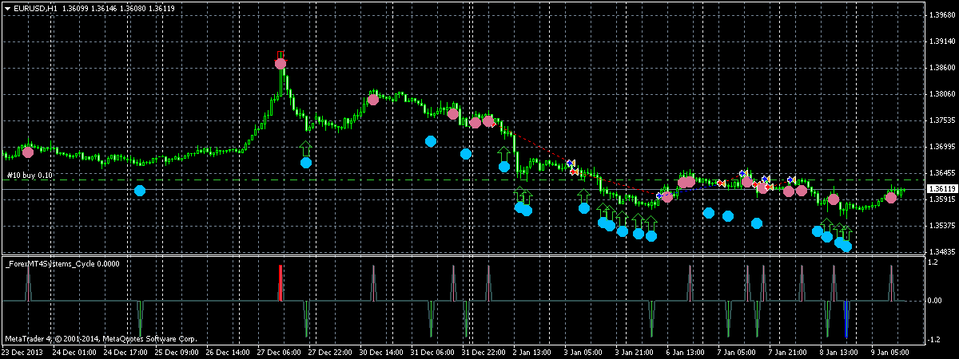The width and height of the screenshot is (959, 359).
Task: Select the last pink dot near 9 Jan 05:00
Action: pos(891,197)
